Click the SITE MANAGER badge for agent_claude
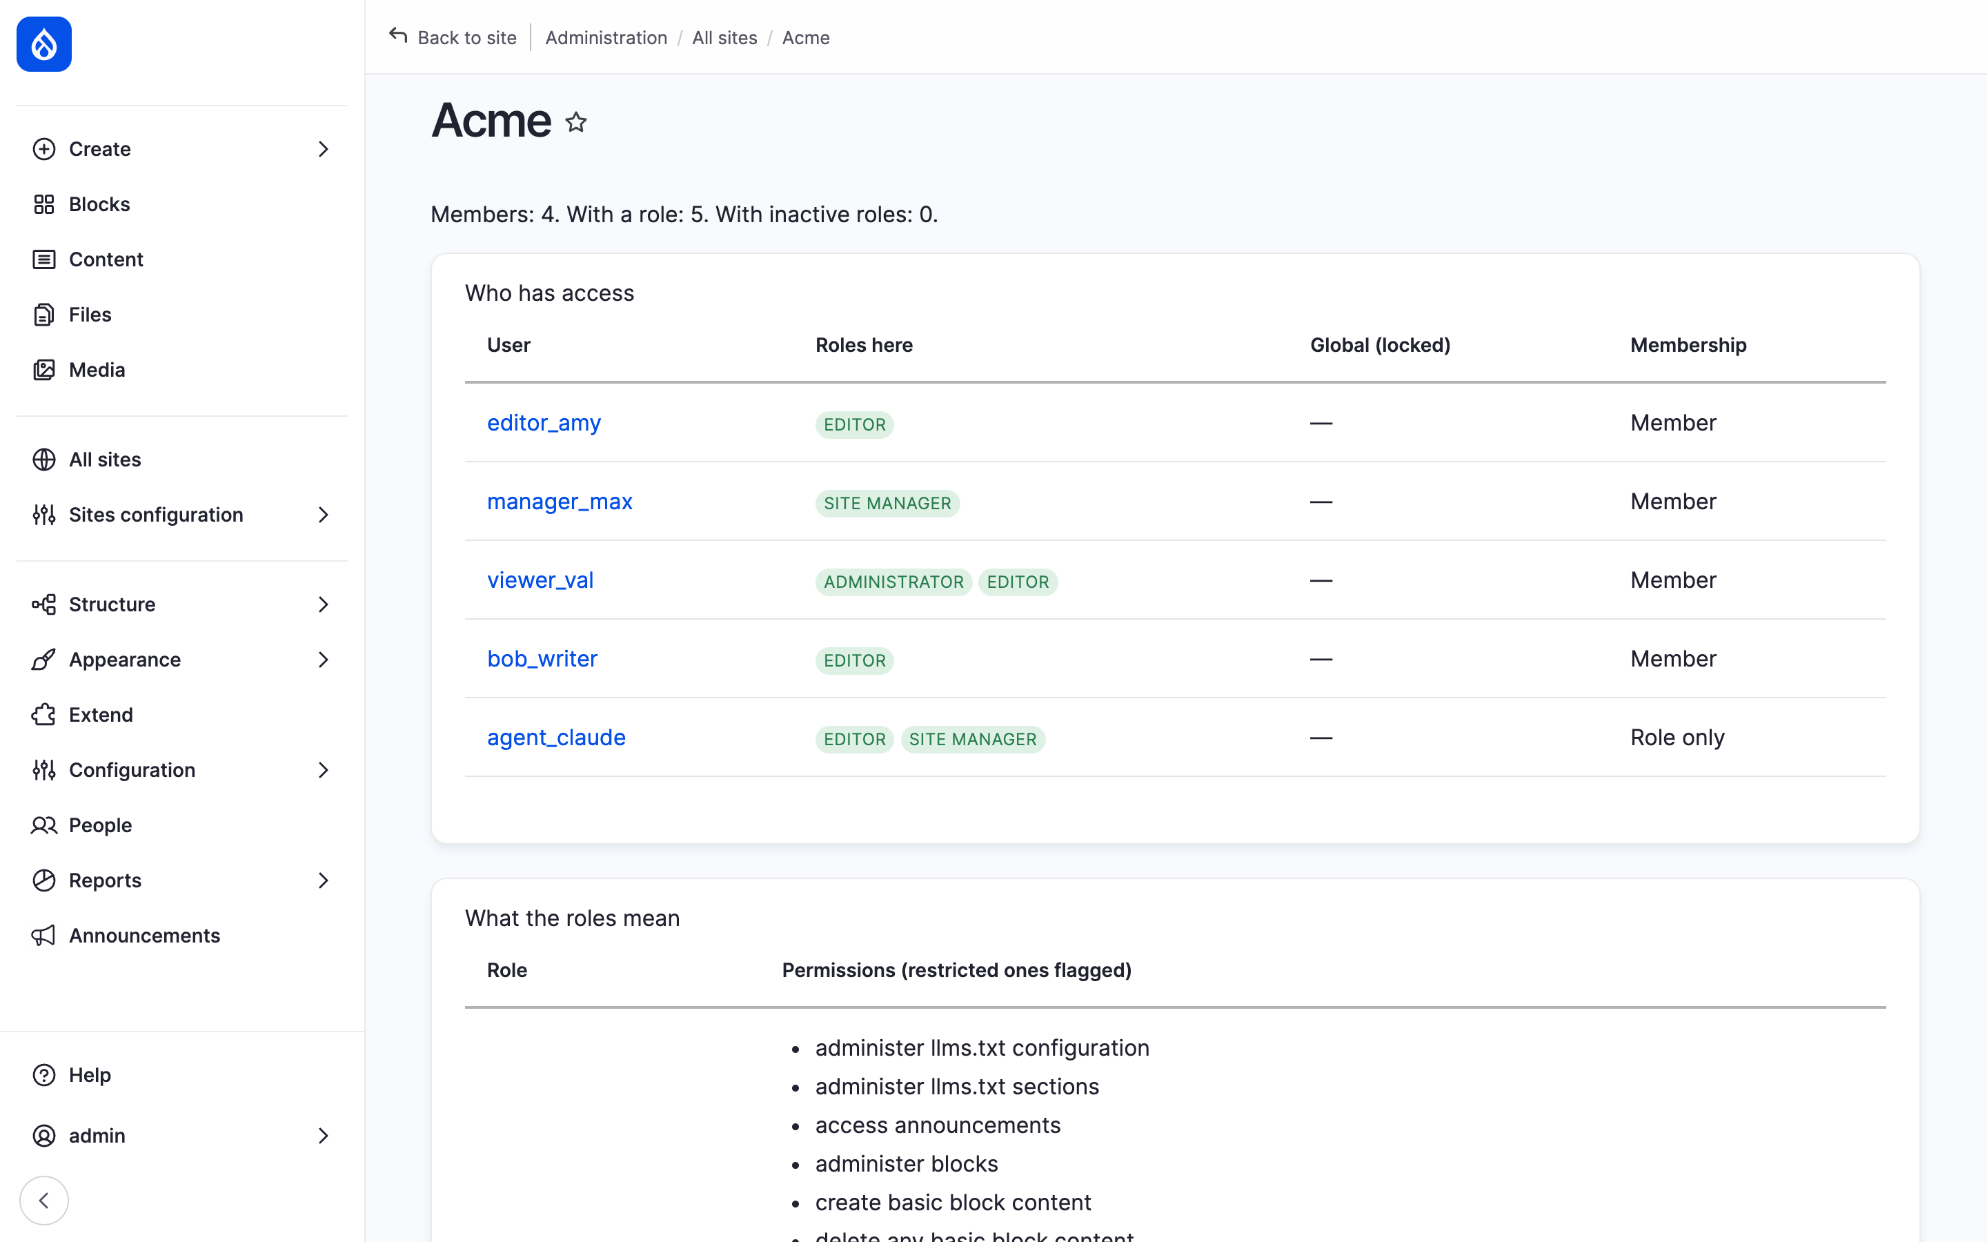Viewport: 1987px width, 1242px height. pos(972,739)
